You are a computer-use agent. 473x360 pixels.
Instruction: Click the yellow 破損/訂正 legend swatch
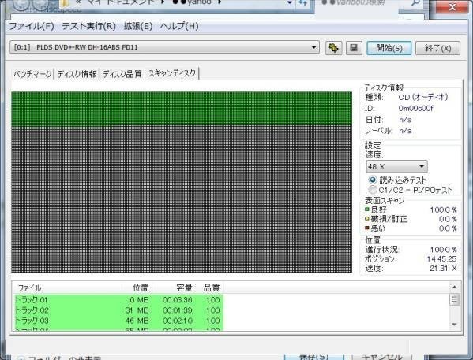click(x=367, y=219)
